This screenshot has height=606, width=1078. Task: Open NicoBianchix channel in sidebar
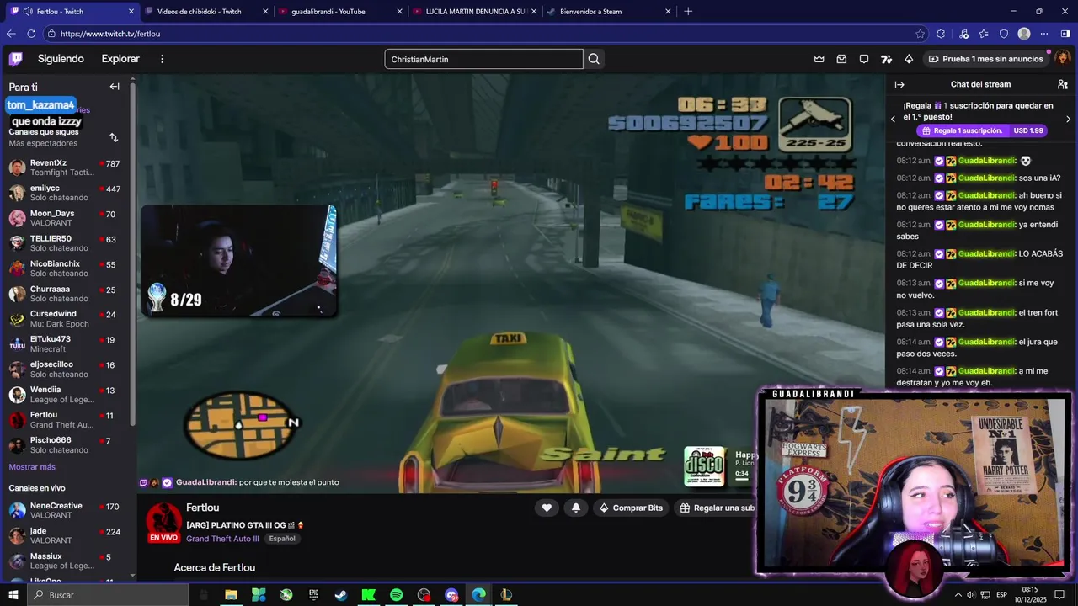(65, 268)
